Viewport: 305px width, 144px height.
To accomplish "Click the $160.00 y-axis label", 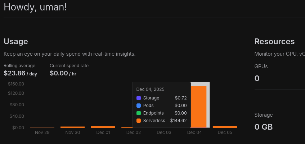I will (16, 84).
